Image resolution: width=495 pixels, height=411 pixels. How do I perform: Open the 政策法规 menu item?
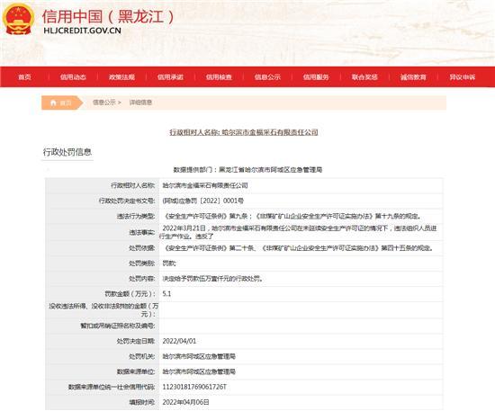[121, 77]
